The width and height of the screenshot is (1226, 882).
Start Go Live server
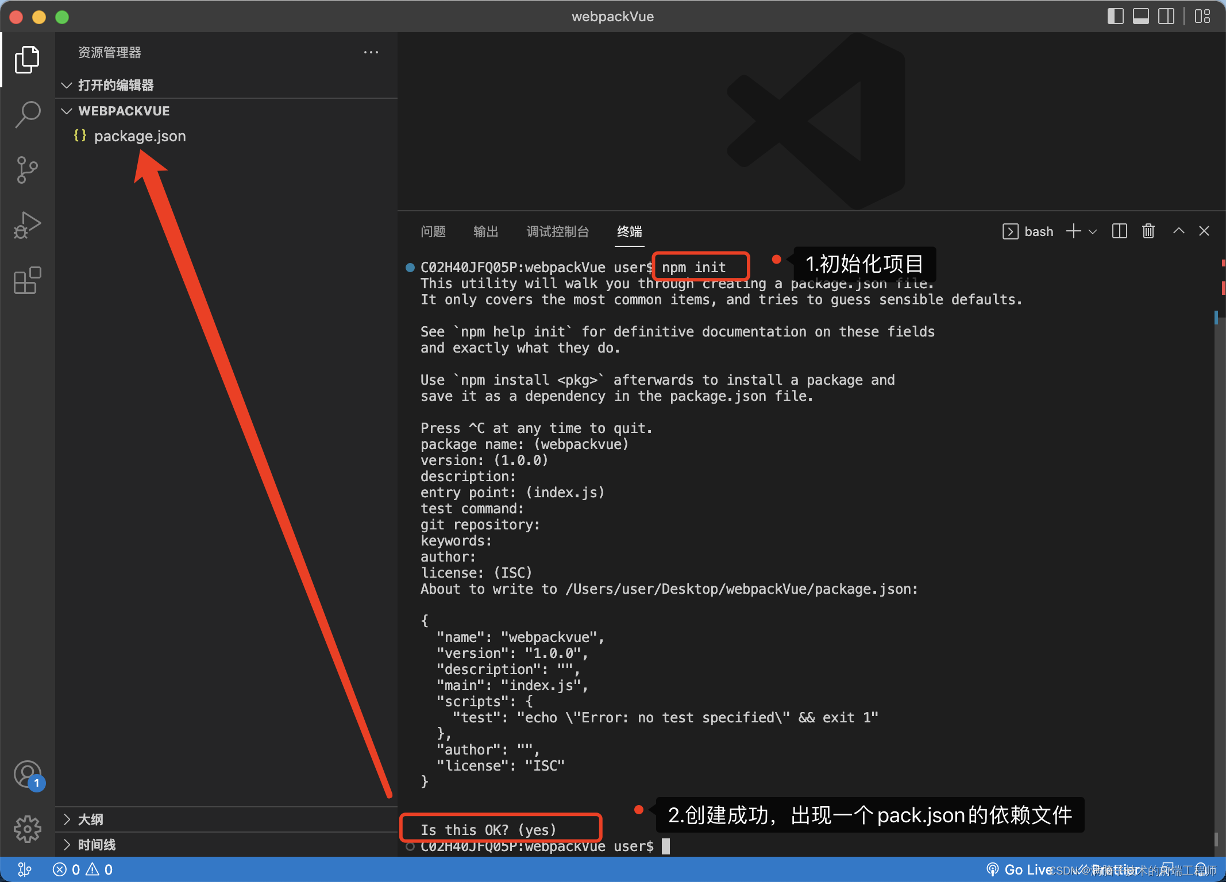[x=1019, y=869]
